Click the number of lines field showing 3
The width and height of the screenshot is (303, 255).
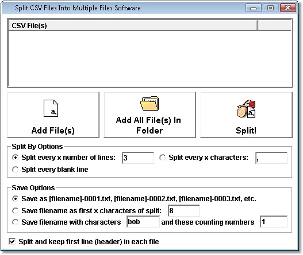[138, 158]
